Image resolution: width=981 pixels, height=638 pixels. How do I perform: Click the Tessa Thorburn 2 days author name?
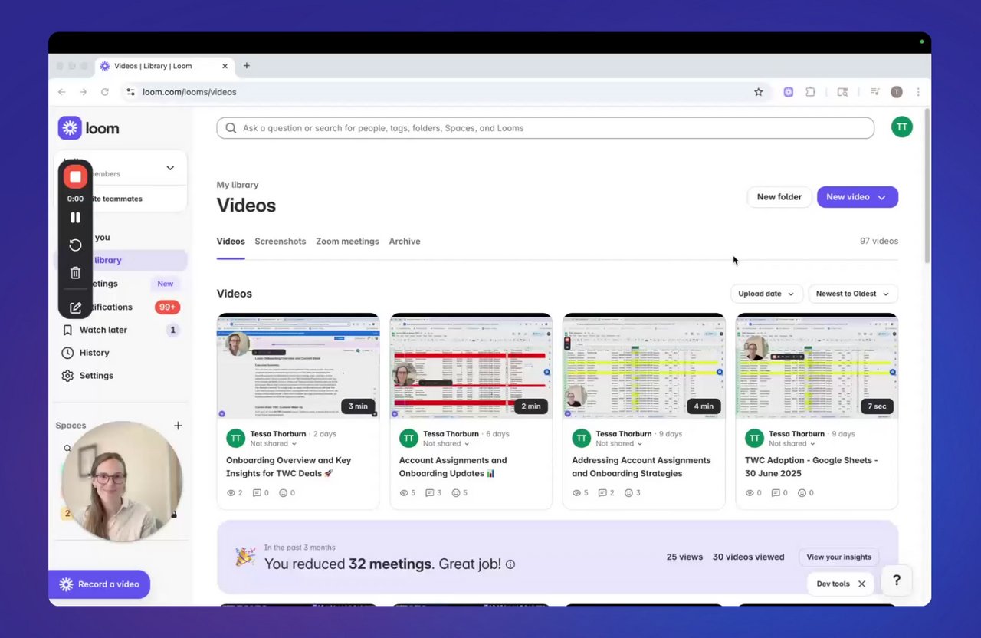[277, 434]
